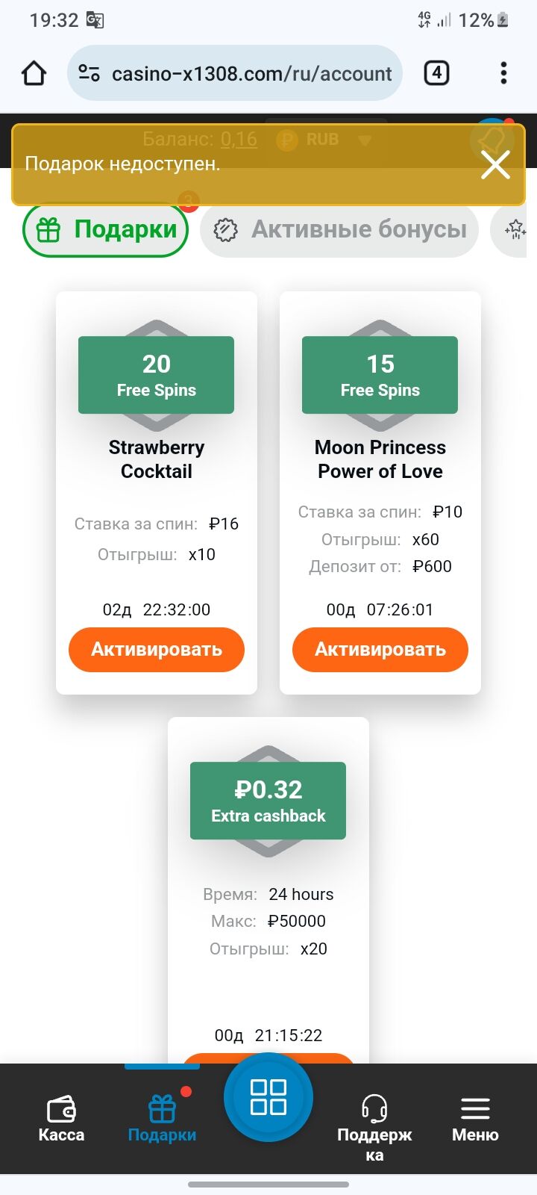Tap the casino URL address bar
This screenshot has height=1195, width=537.
coord(251,73)
